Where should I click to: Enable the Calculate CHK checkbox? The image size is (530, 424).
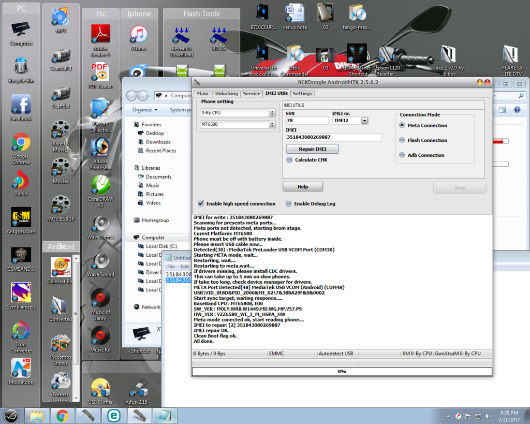(x=289, y=160)
